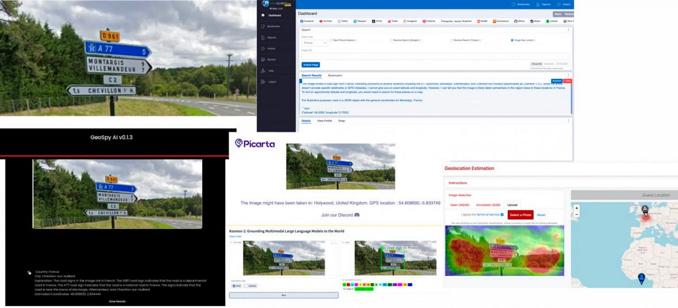Expand the Instructions section

click(458, 183)
